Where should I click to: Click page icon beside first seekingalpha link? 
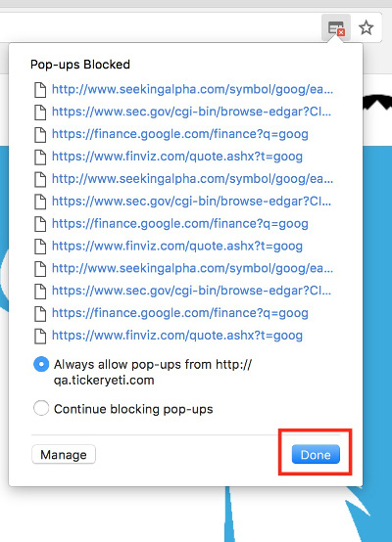[x=40, y=90]
